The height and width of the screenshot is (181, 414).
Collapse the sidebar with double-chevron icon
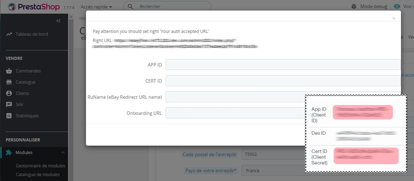coord(59,21)
